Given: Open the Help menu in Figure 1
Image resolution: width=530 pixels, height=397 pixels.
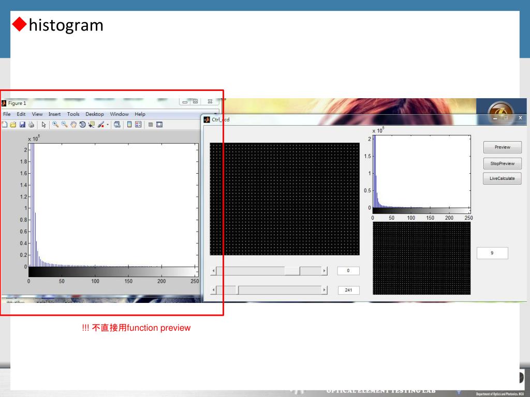Looking at the screenshot, I should (140, 114).
